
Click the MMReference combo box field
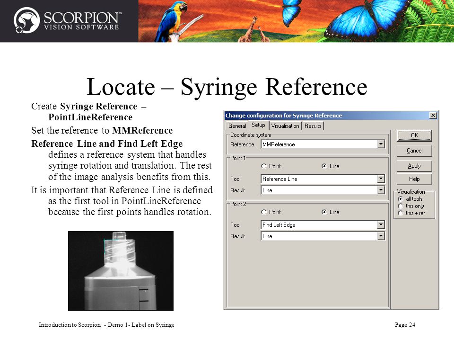pyautogui.click(x=323, y=144)
